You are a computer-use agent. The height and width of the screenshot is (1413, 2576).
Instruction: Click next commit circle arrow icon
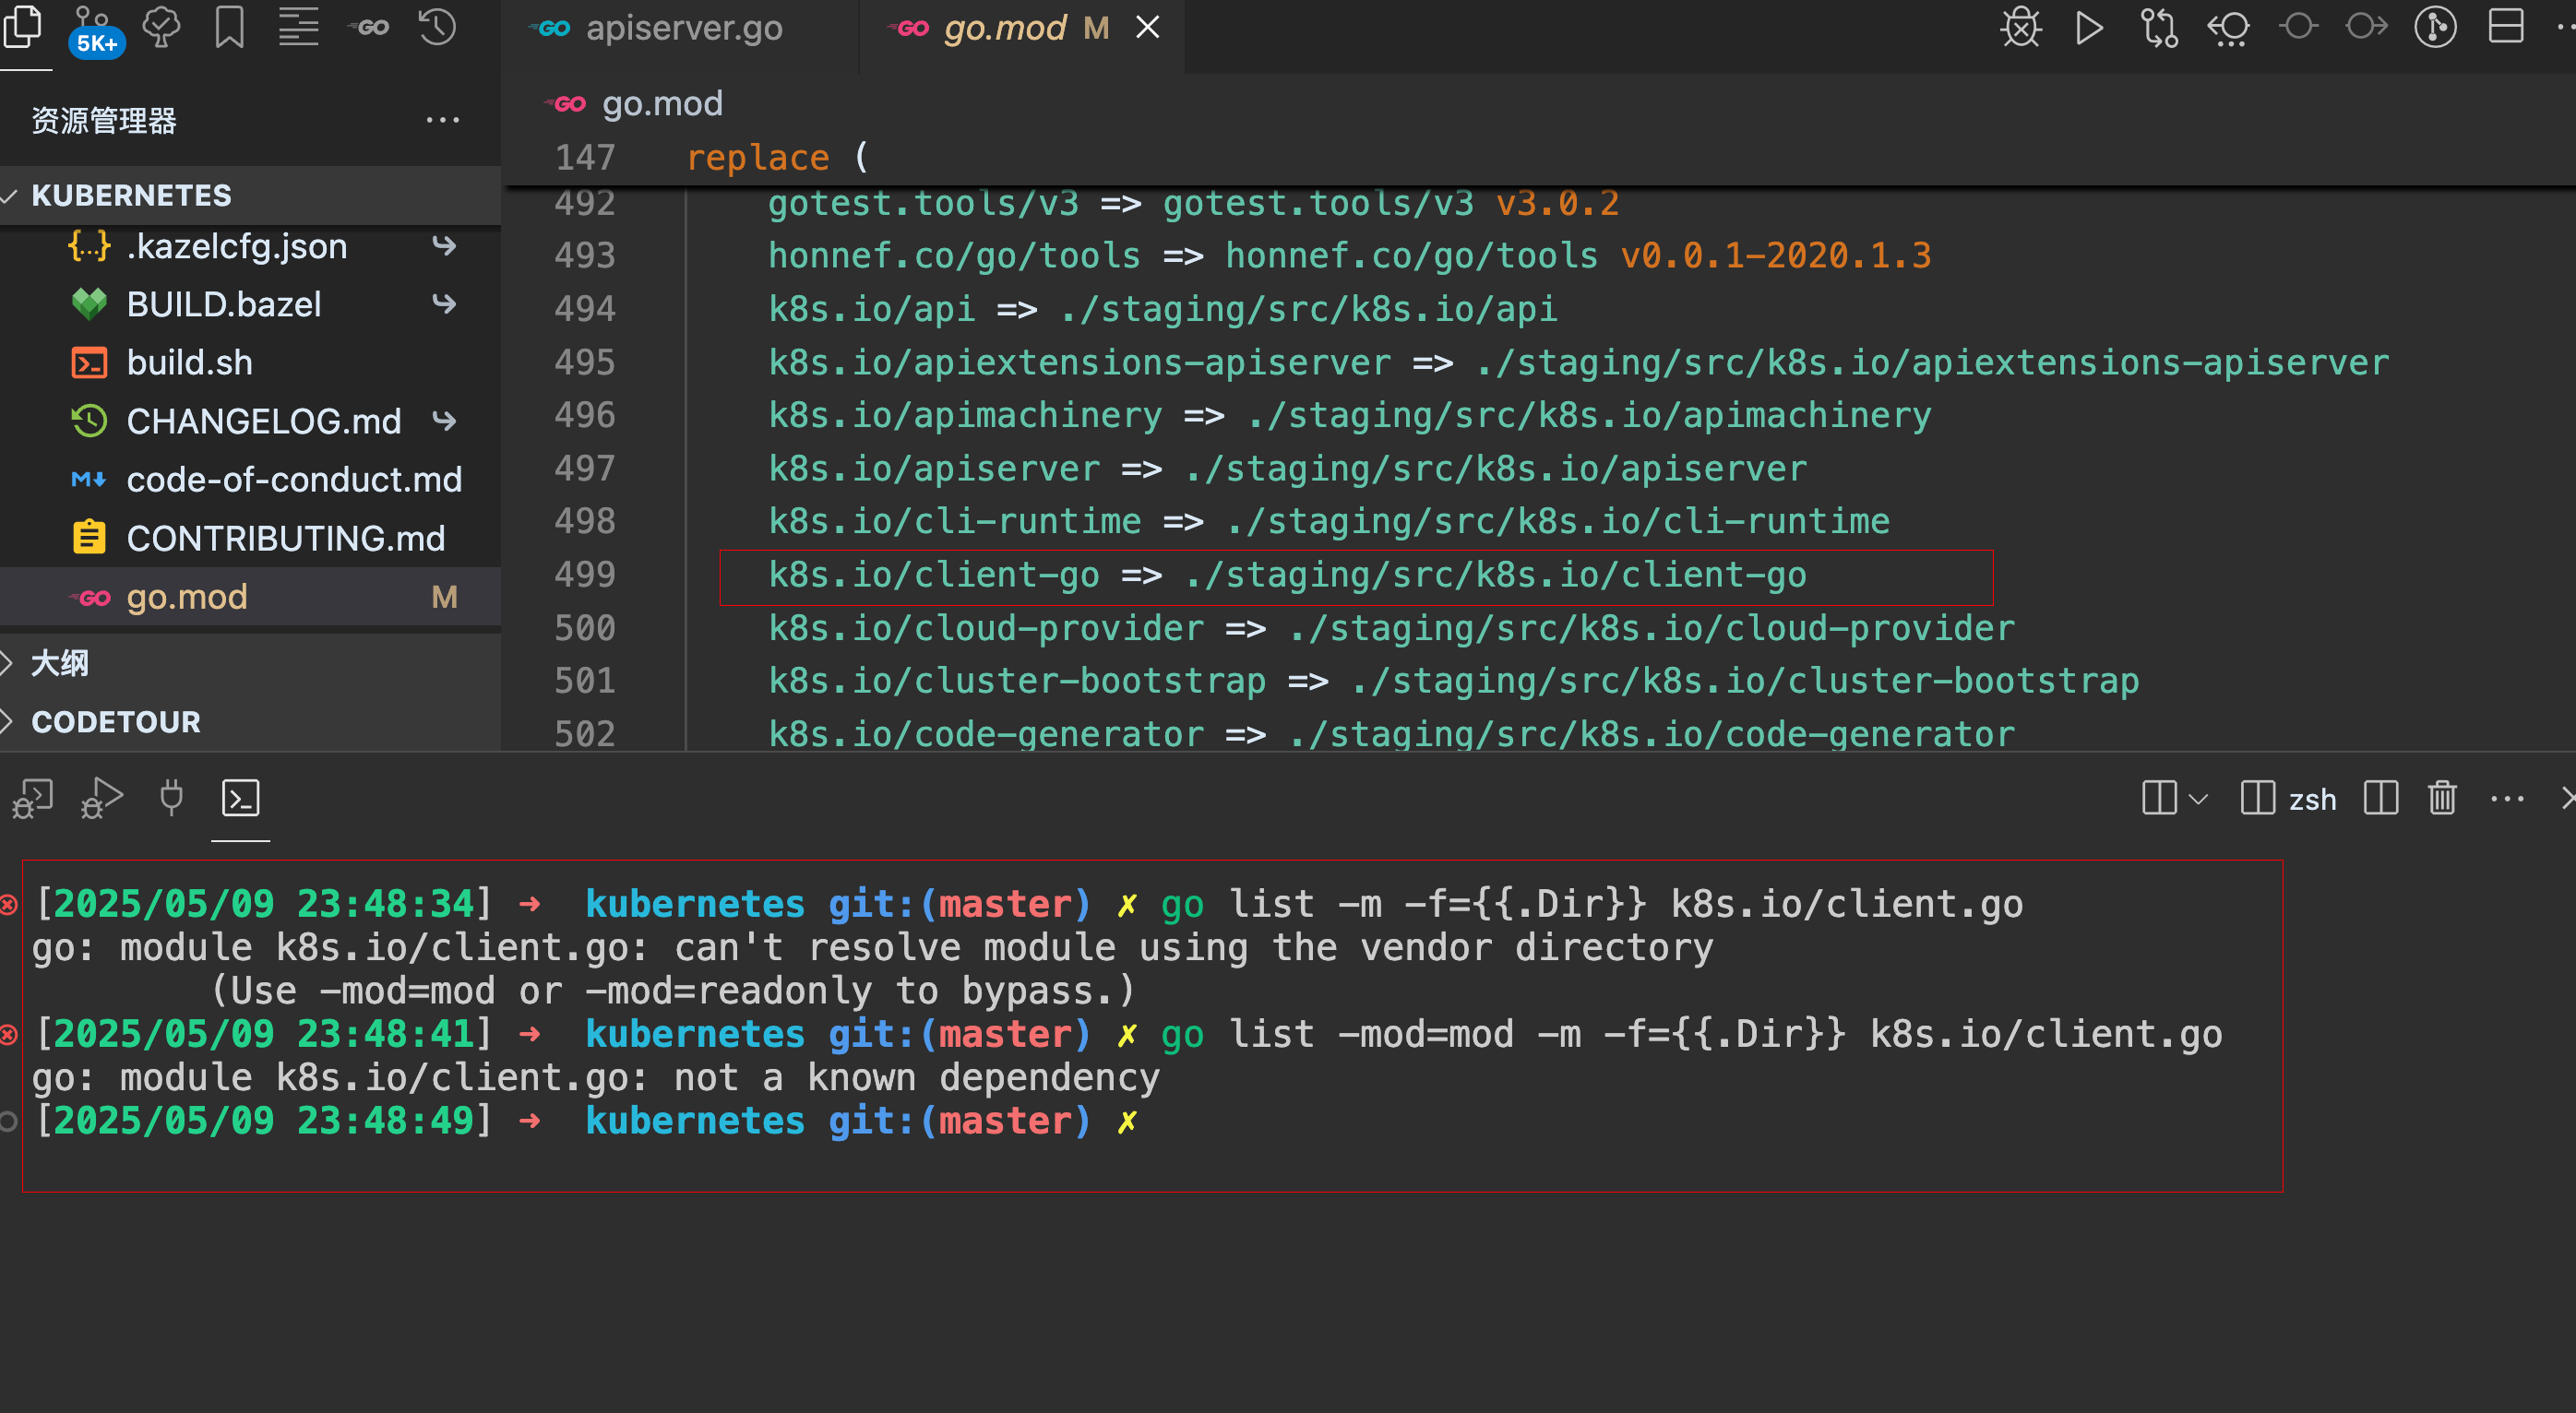pos(2367,26)
